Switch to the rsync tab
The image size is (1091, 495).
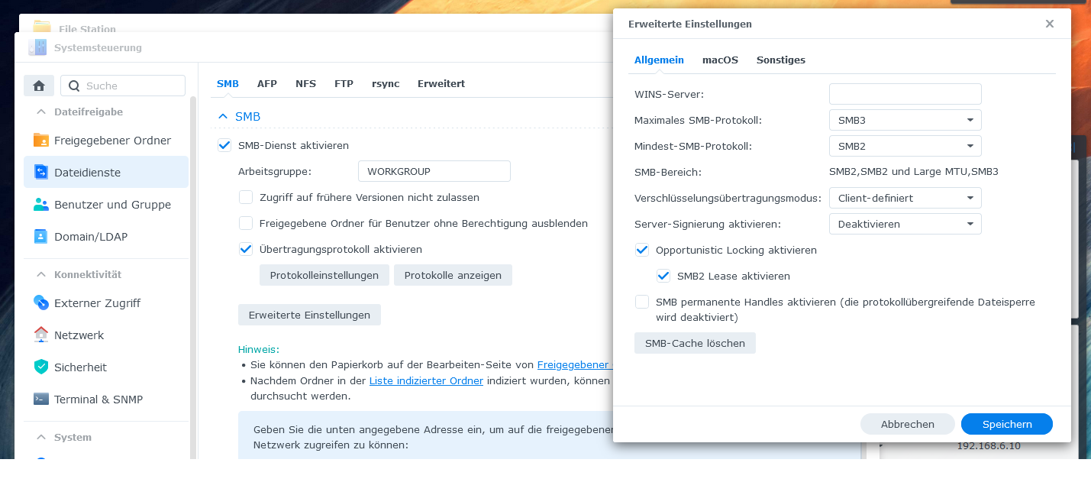[x=386, y=83]
